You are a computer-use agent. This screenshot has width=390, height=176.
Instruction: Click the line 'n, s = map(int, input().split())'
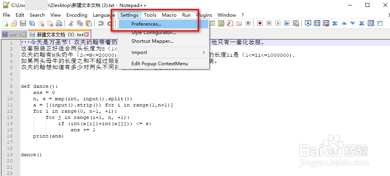coord(83,99)
